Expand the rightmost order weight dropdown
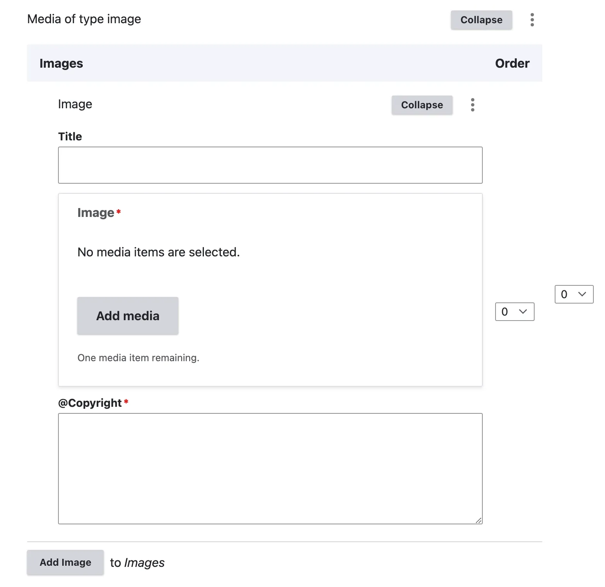605x587 pixels. [574, 294]
